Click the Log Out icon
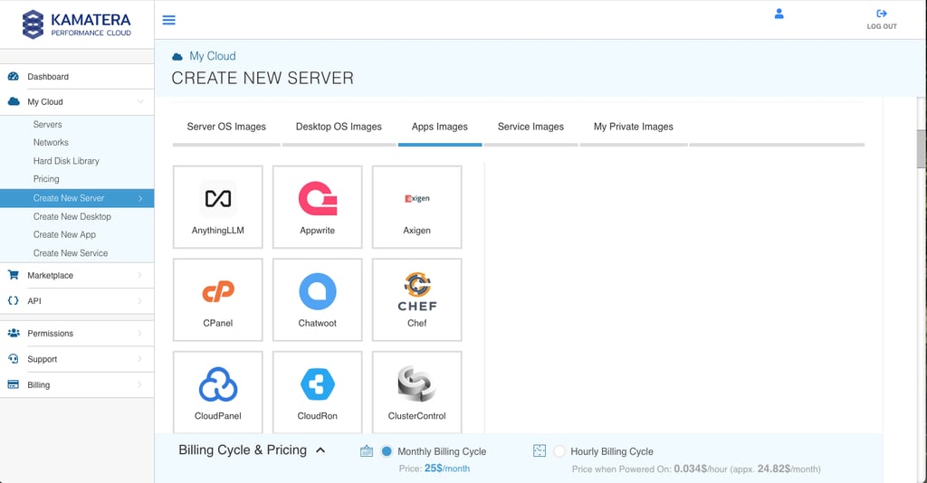 (x=882, y=14)
